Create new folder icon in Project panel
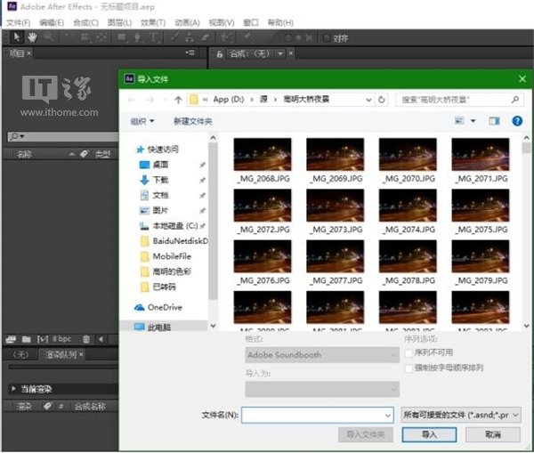 (26, 339)
